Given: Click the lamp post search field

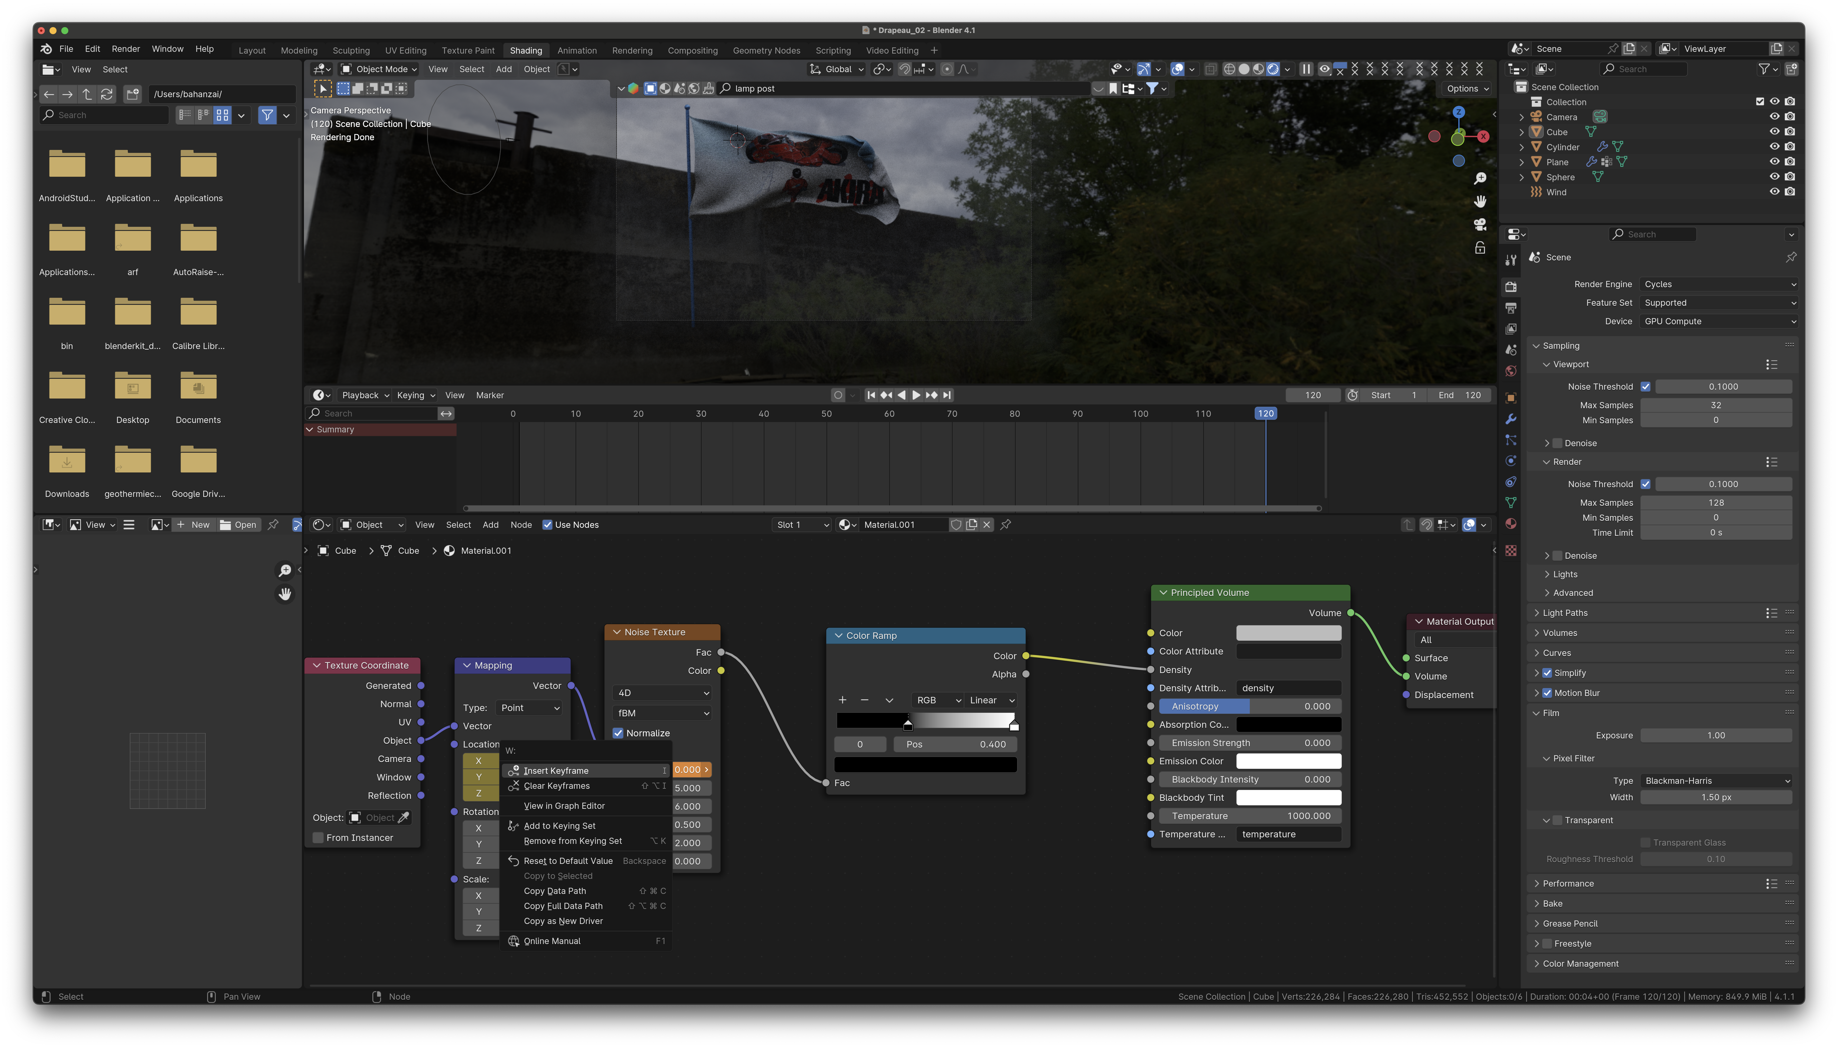Looking at the screenshot, I should click(904, 89).
